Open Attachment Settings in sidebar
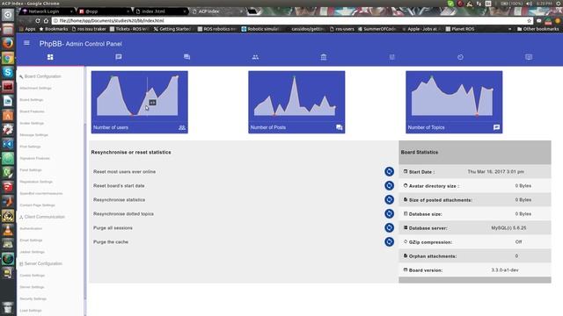Viewport: 563px width, 316px height. (35, 88)
